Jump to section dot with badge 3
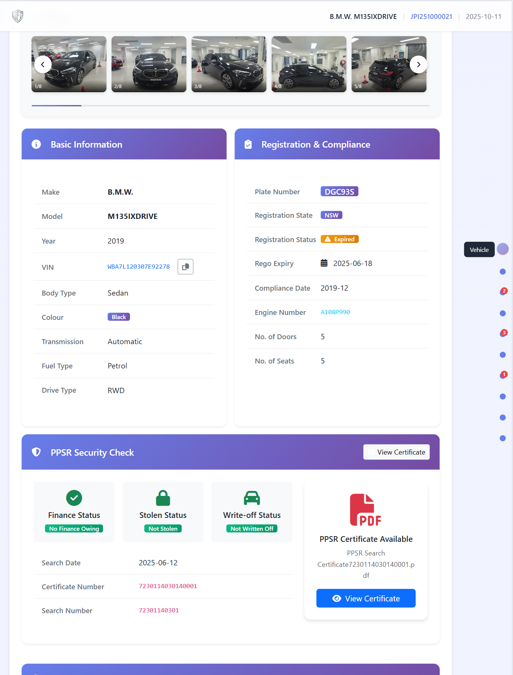 pyautogui.click(x=503, y=334)
